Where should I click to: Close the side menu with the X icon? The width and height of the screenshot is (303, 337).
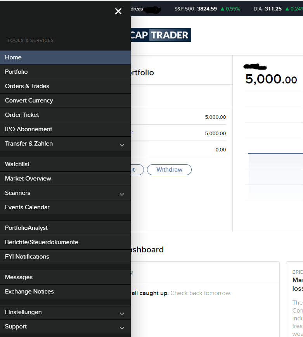[x=118, y=11]
